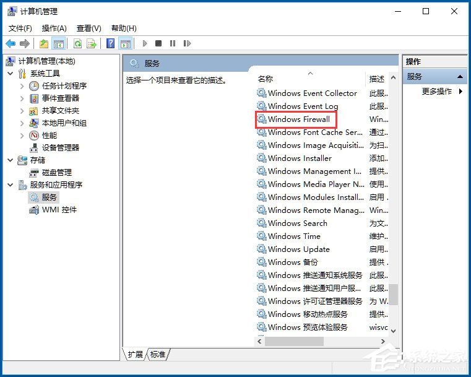Viewport: 471px width, 377px height.
Task: Click the vertical scrollbar down arrow
Action: pyautogui.click(x=394, y=331)
